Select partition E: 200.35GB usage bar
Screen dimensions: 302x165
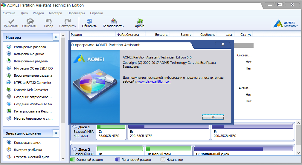(x=169, y=127)
